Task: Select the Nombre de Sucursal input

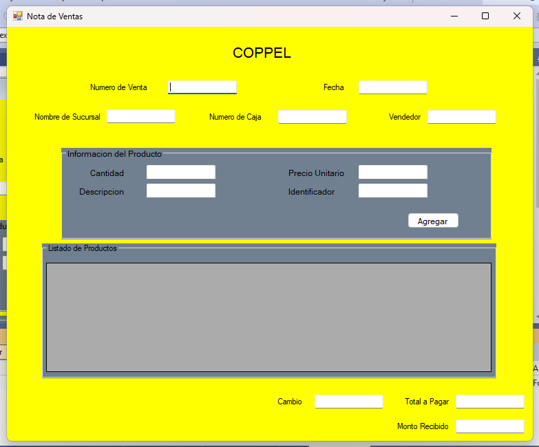Action: tap(141, 117)
